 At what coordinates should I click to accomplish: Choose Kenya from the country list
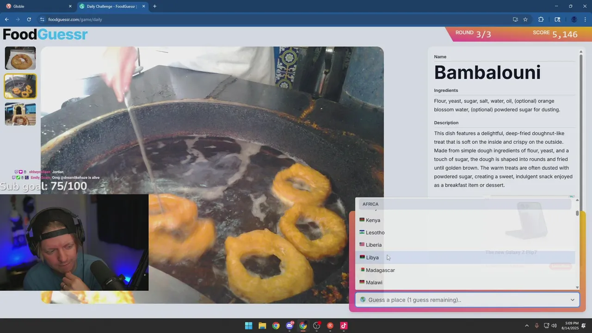(466, 220)
